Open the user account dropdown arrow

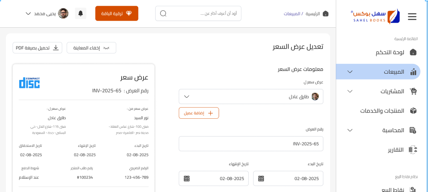tap(28, 13)
